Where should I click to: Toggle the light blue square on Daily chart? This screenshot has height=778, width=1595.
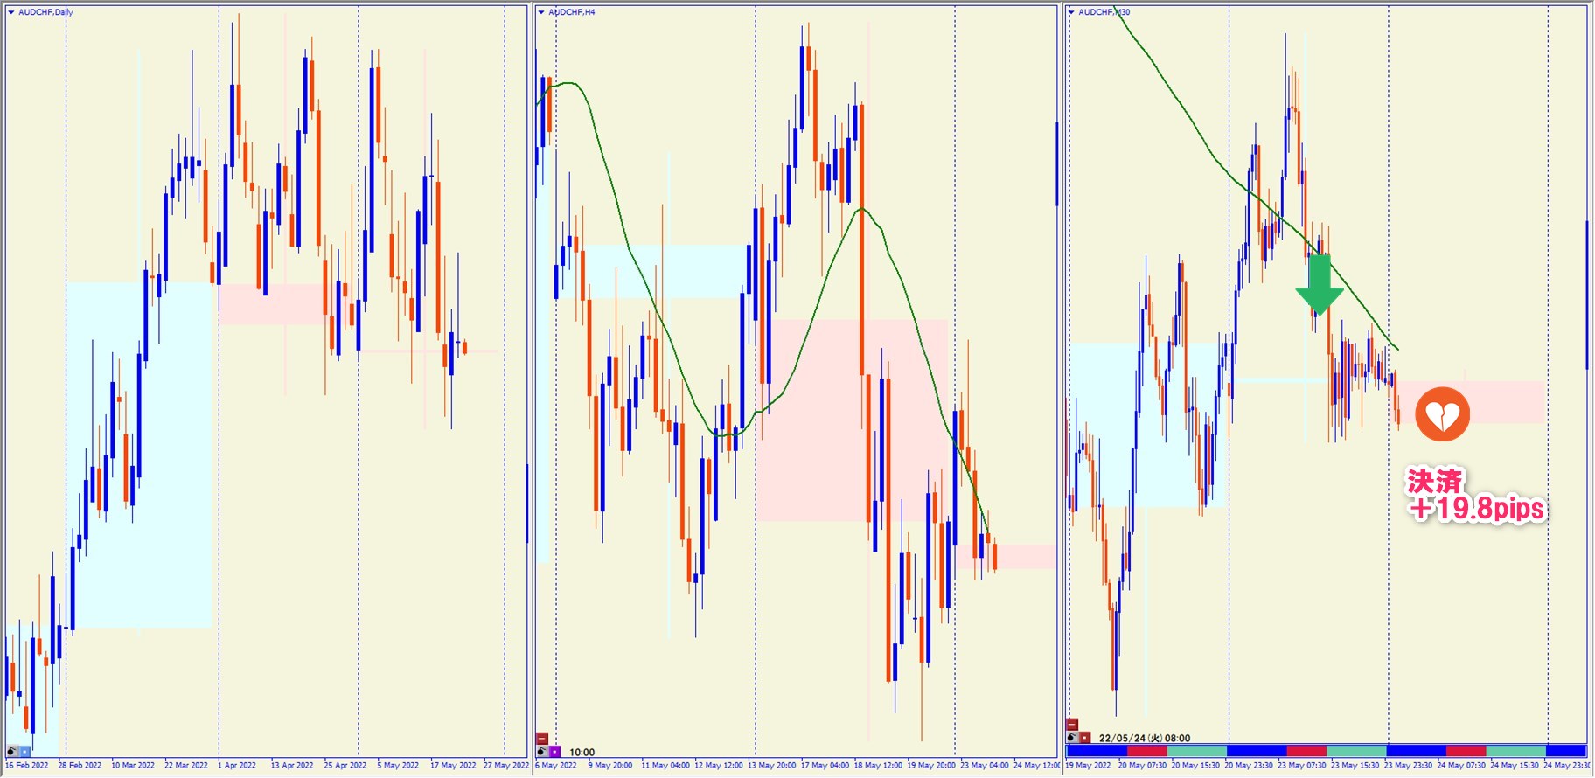click(x=25, y=752)
